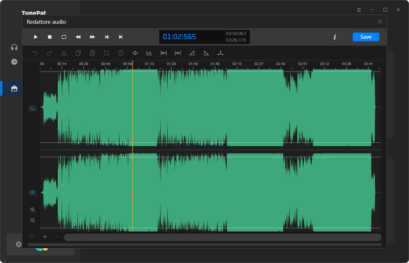The height and width of the screenshot is (263, 409).
Task: Reset the horizontal zoom
Action: (32, 237)
